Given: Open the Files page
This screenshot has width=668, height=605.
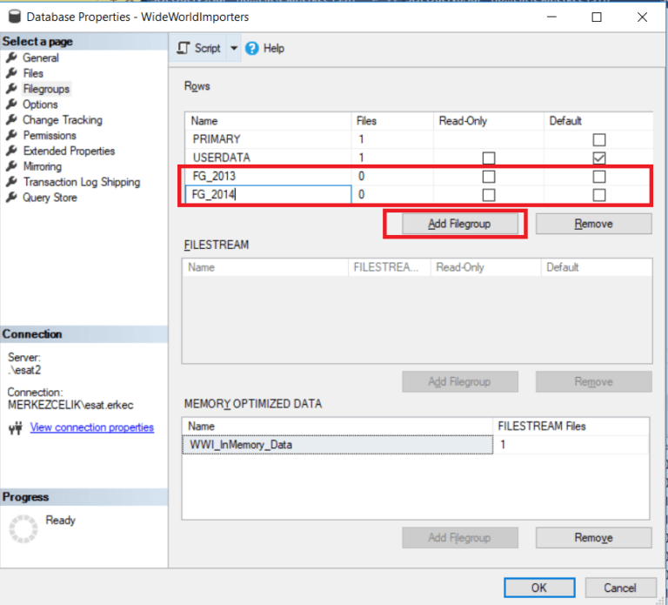Looking at the screenshot, I should tap(33, 73).
